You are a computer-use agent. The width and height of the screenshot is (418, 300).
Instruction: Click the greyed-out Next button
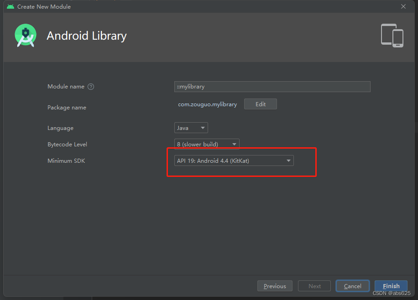point(314,286)
